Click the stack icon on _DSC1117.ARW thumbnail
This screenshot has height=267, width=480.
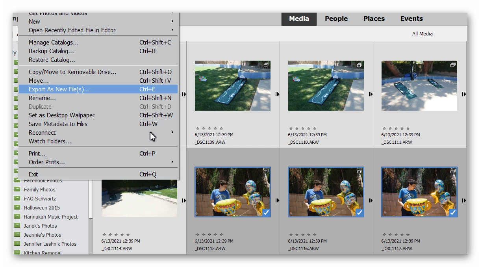(453, 171)
